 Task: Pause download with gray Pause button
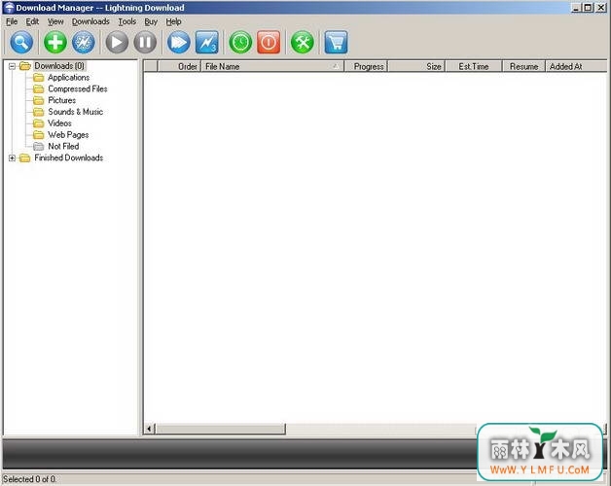(x=145, y=42)
